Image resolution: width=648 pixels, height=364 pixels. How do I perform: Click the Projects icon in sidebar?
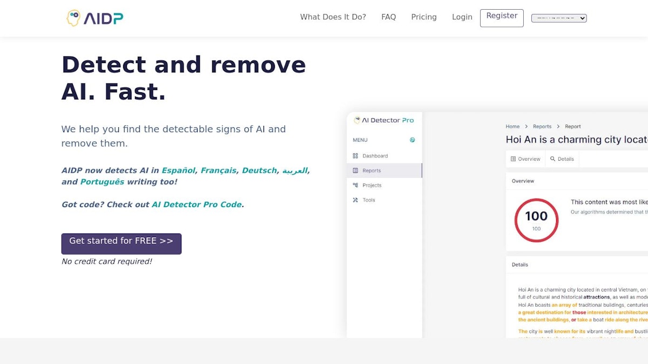pos(355,185)
